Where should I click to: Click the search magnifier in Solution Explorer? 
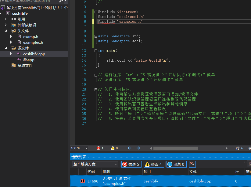pyautogui.click(x=61, y=1)
